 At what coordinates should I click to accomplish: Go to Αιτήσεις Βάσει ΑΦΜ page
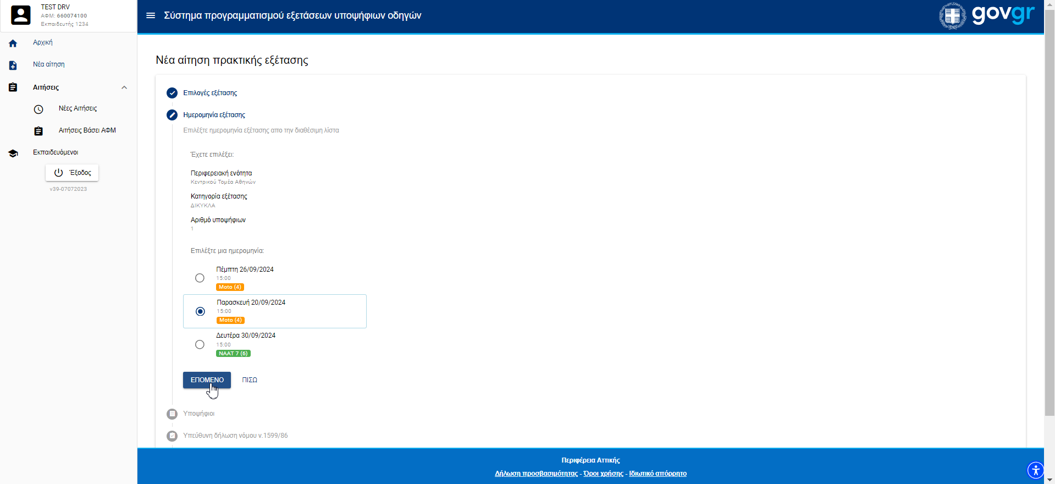pyautogui.click(x=87, y=130)
